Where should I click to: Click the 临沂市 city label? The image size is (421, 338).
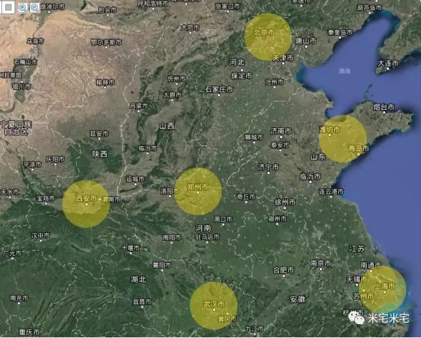pyautogui.click(x=310, y=176)
